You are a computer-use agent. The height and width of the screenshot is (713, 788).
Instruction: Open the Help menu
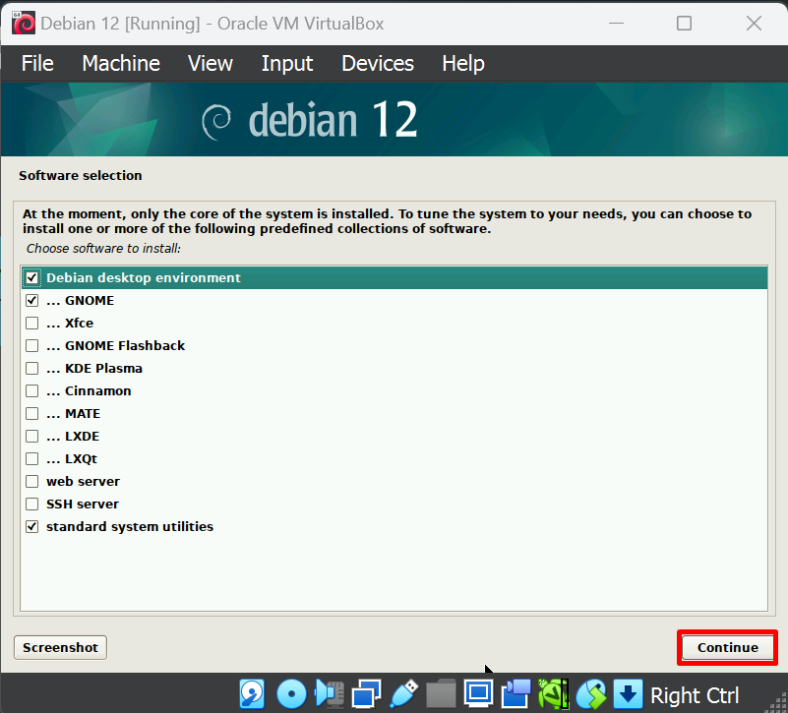[463, 63]
